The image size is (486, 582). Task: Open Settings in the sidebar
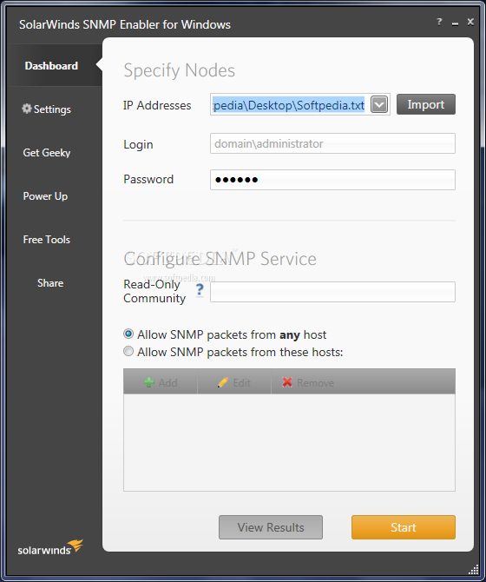coord(46,109)
